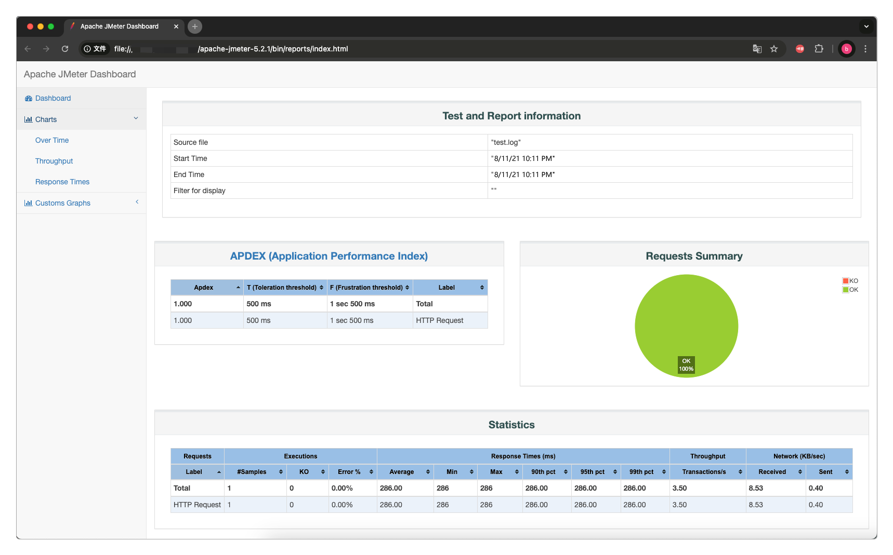893x555 pixels.
Task: Click the 3.50 throughput value in Total row
Action: click(x=679, y=488)
